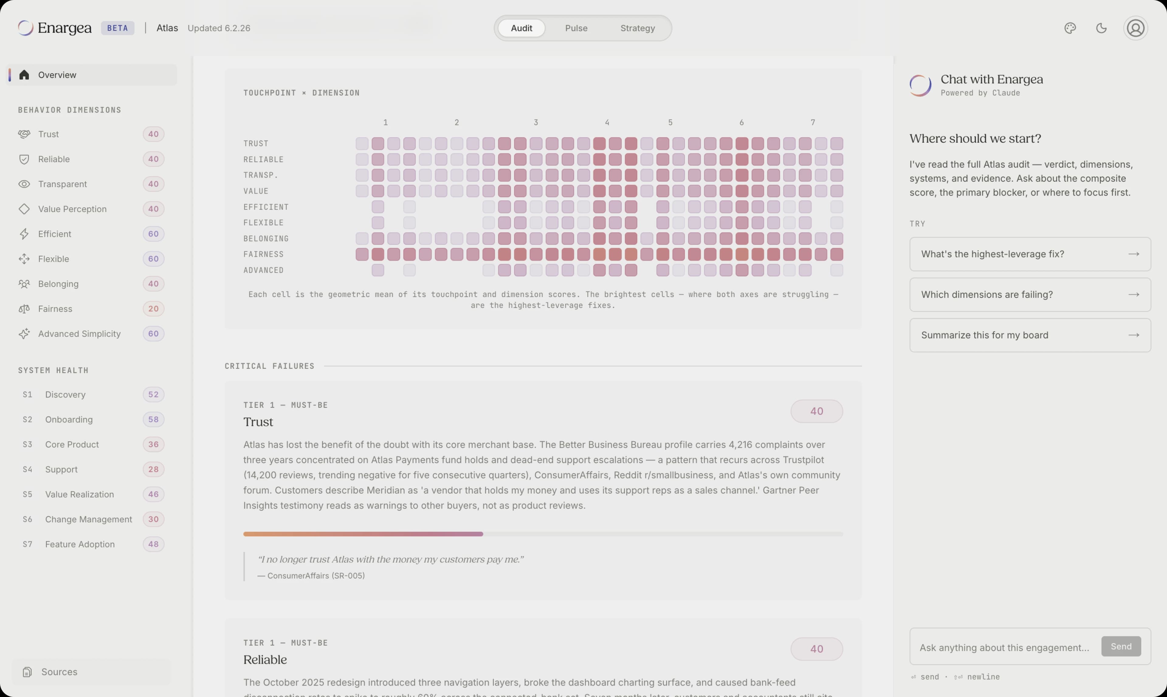Switch to the Strategy tab
Image resolution: width=1167 pixels, height=697 pixels.
click(637, 28)
